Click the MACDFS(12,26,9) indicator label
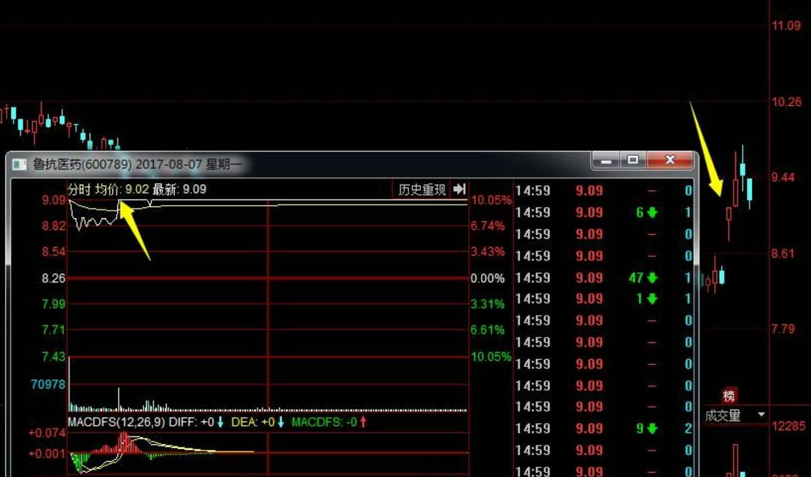Image resolution: width=811 pixels, height=477 pixels. click(116, 422)
